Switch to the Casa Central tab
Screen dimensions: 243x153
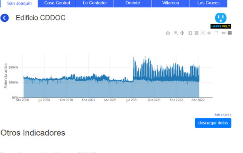pos(57,3)
